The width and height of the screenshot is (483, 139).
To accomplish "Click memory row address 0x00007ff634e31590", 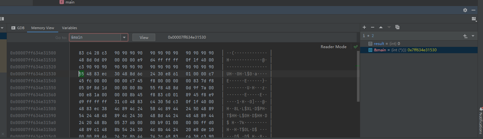I will coord(33,116).
